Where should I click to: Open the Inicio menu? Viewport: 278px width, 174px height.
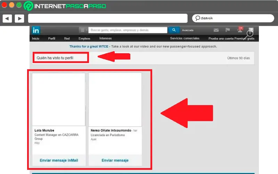click(36, 38)
